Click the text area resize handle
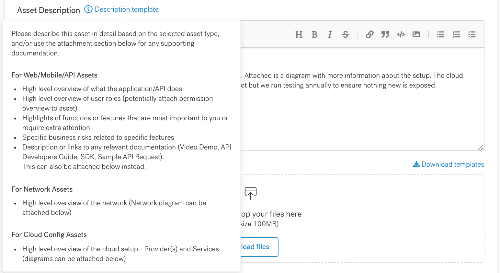This screenshot has width=500, height=273. [481, 148]
